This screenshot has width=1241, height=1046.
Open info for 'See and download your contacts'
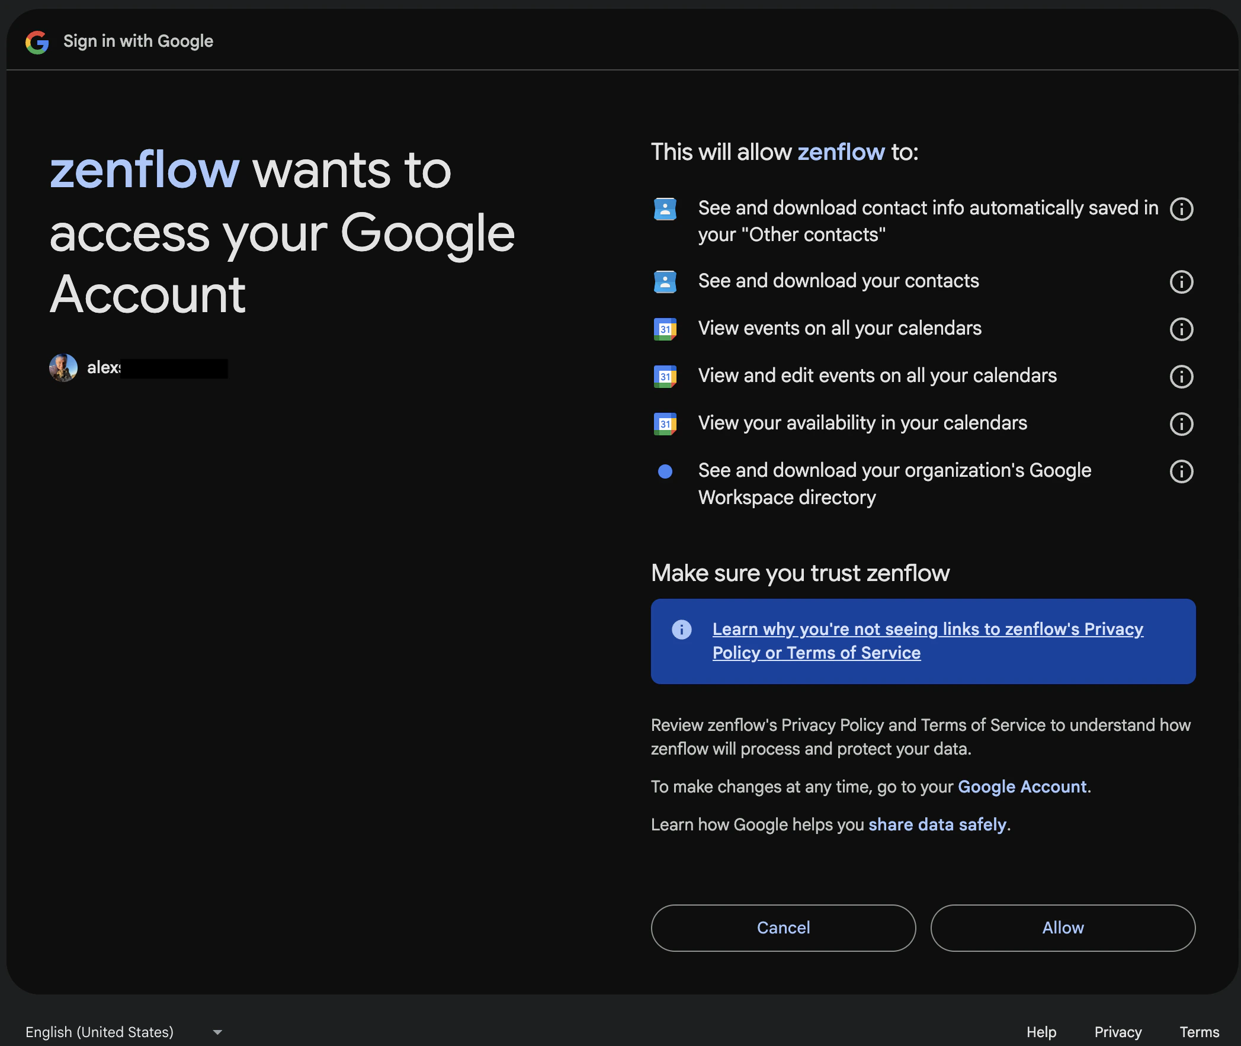coord(1181,282)
